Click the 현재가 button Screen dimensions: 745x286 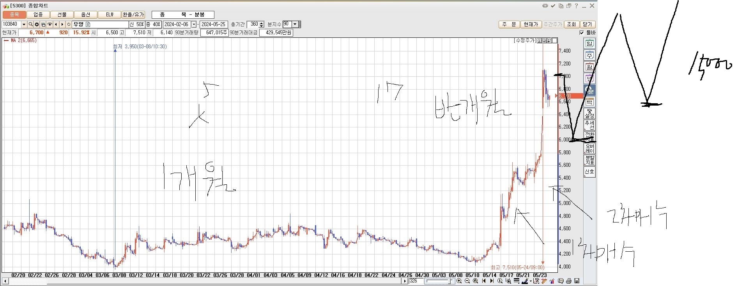tap(531, 25)
